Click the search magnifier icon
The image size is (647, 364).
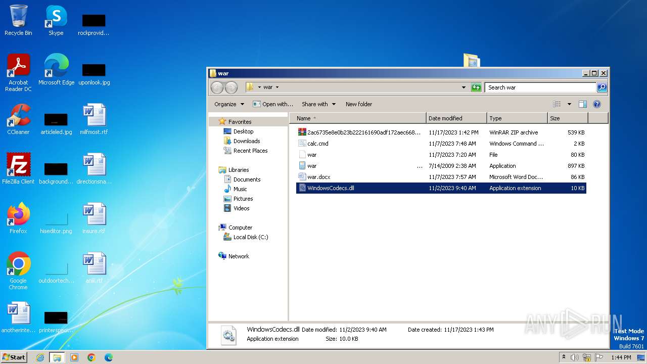602,87
